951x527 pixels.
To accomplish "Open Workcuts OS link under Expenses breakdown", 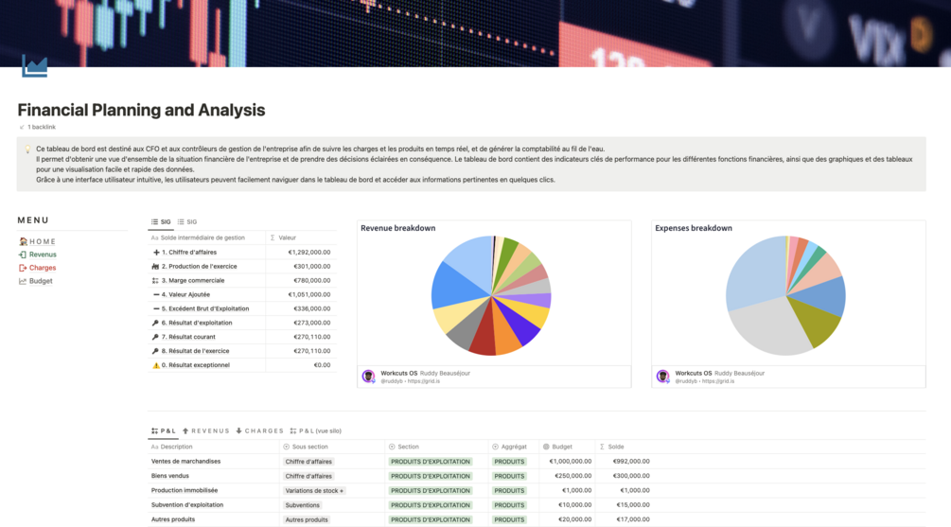I will pos(694,373).
